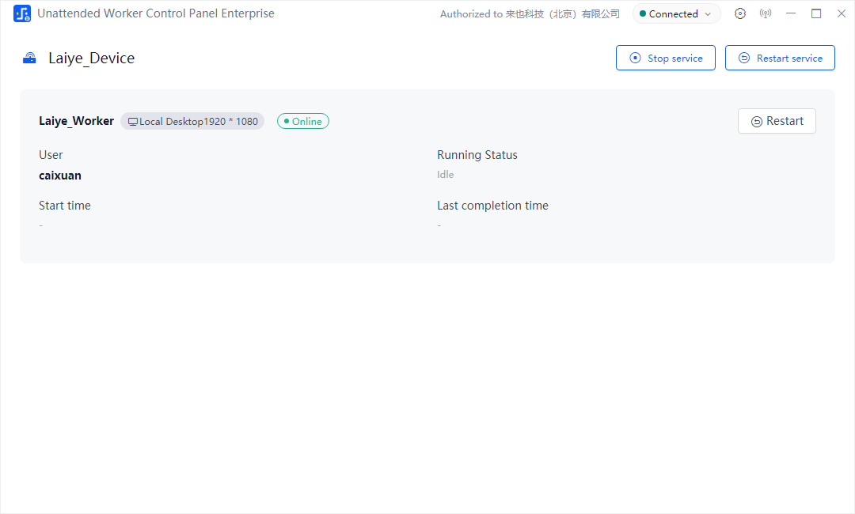Click the Last completion time label

coord(492,206)
